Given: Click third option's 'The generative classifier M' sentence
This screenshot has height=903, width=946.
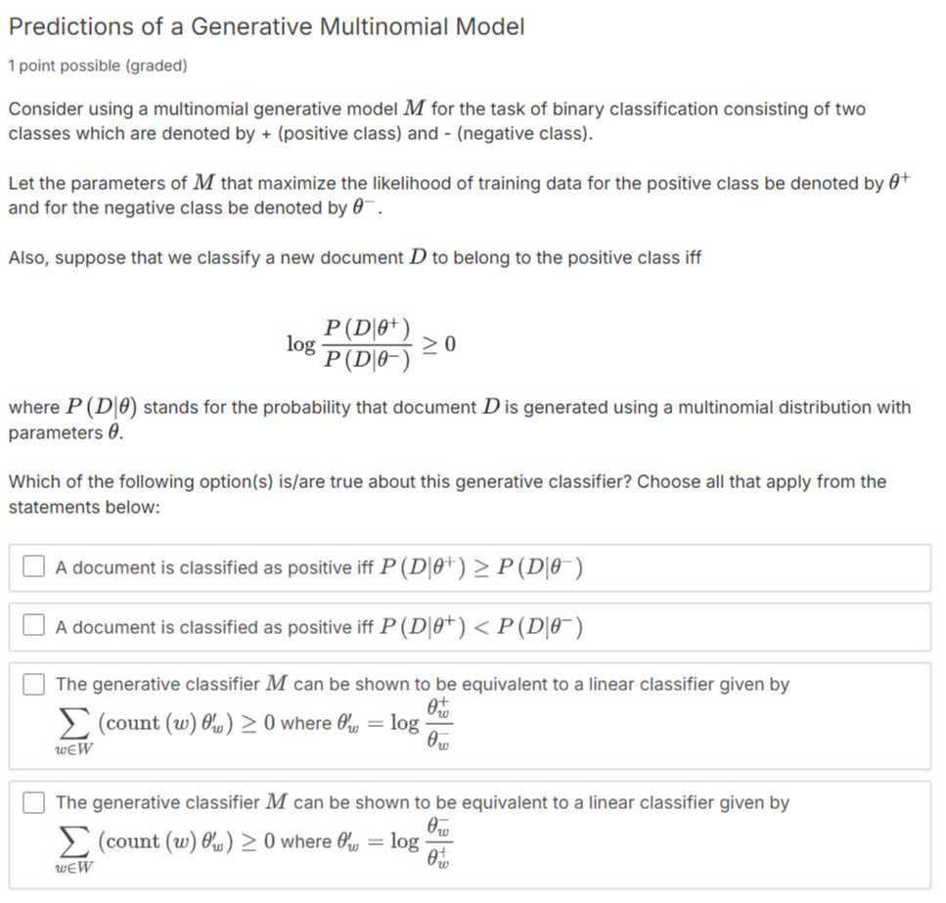Looking at the screenshot, I should click(x=423, y=684).
